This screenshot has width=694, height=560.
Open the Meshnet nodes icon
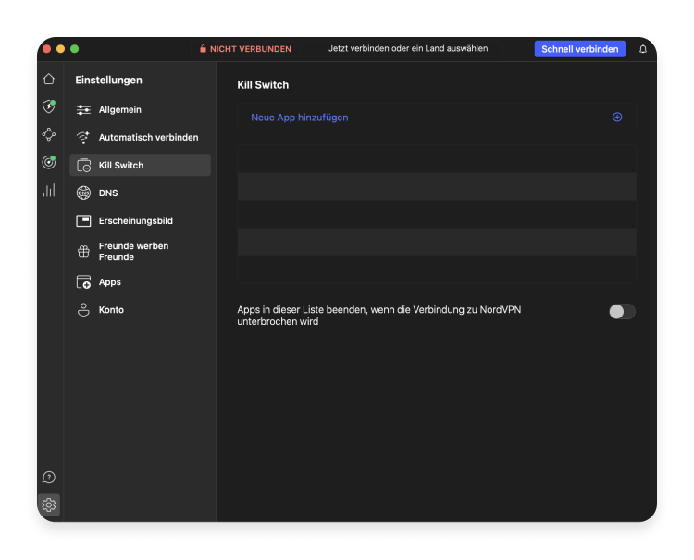click(x=49, y=134)
